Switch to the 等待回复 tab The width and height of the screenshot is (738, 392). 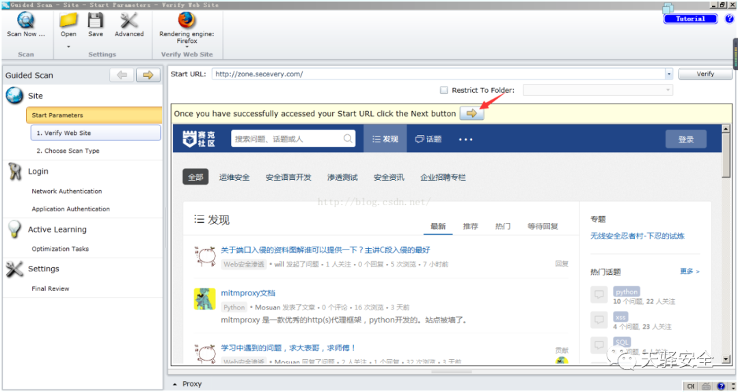(x=543, y=226)
